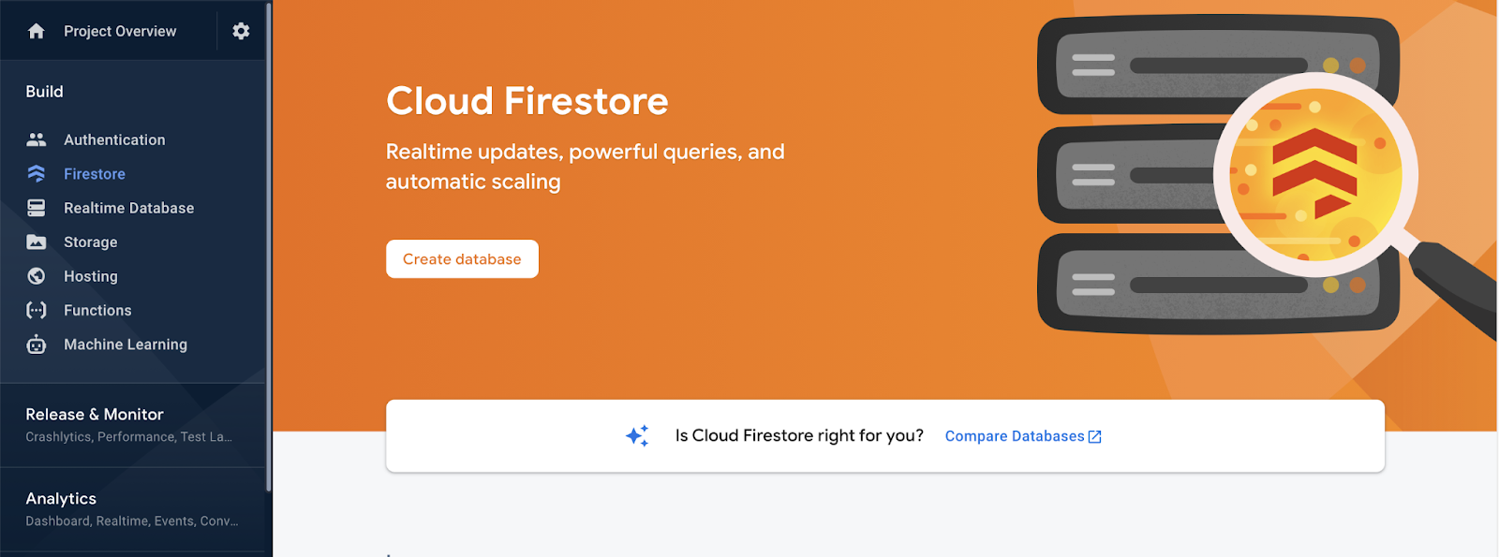Open project settings gear icon
1499x557 pixels.
241,31
